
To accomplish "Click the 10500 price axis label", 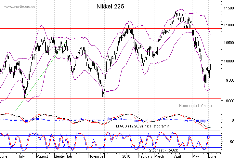I will pyautogui.click(x=229, y=43).
